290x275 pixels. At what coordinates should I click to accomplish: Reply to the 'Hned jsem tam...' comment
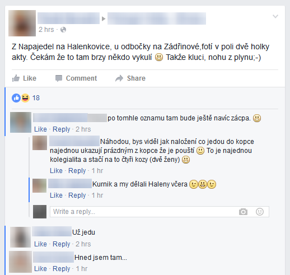(x=61, y=269)
